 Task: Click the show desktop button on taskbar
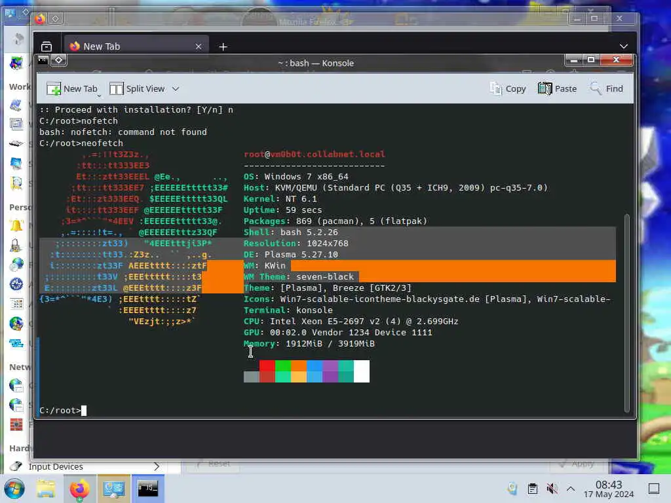(x=654, y=489)
